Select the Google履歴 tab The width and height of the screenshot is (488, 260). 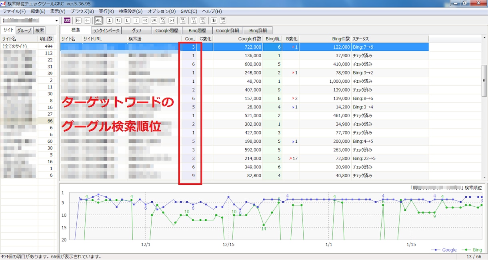tap(167, 30)
